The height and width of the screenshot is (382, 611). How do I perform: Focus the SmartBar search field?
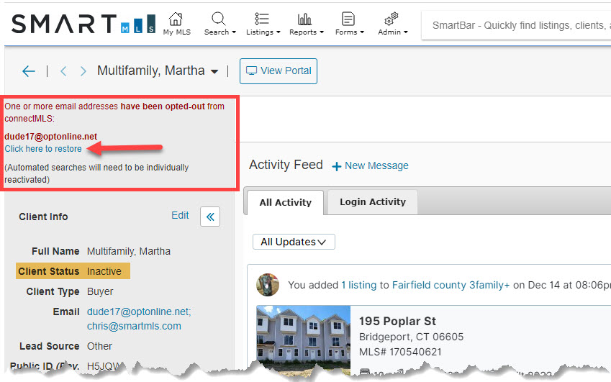click(516, 25)
